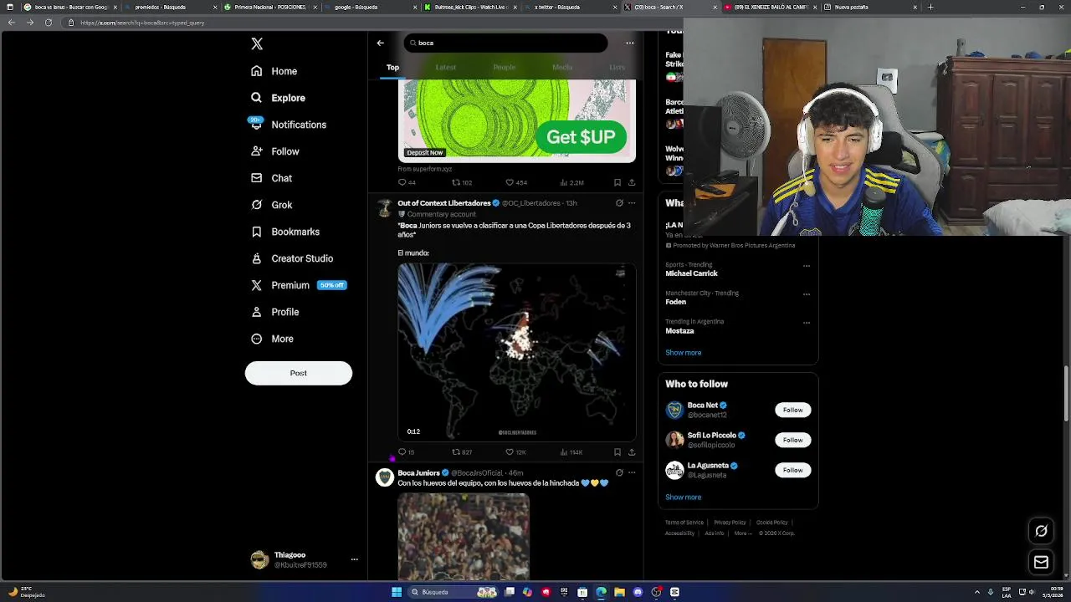The width and height of the screenshot is (1071, 602).
Task: Open the floating Grok button
Action: [x=1041, y=531]
